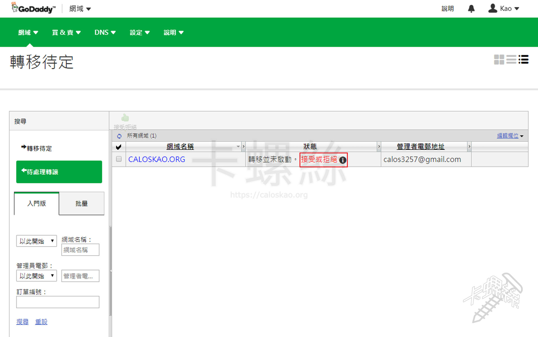Open the CALOSKAO.ORG domain link

[x=157, y=159]
